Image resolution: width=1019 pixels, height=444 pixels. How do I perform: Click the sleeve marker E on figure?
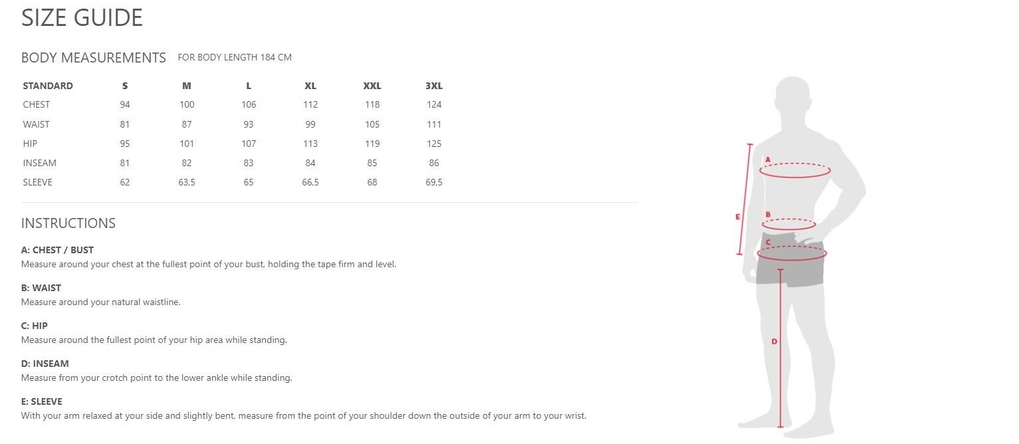pos(738,216)
